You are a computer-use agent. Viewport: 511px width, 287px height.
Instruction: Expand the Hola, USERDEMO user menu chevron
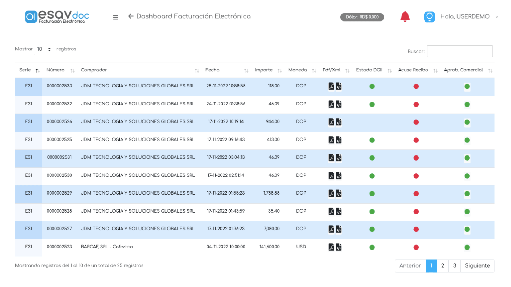497,17
